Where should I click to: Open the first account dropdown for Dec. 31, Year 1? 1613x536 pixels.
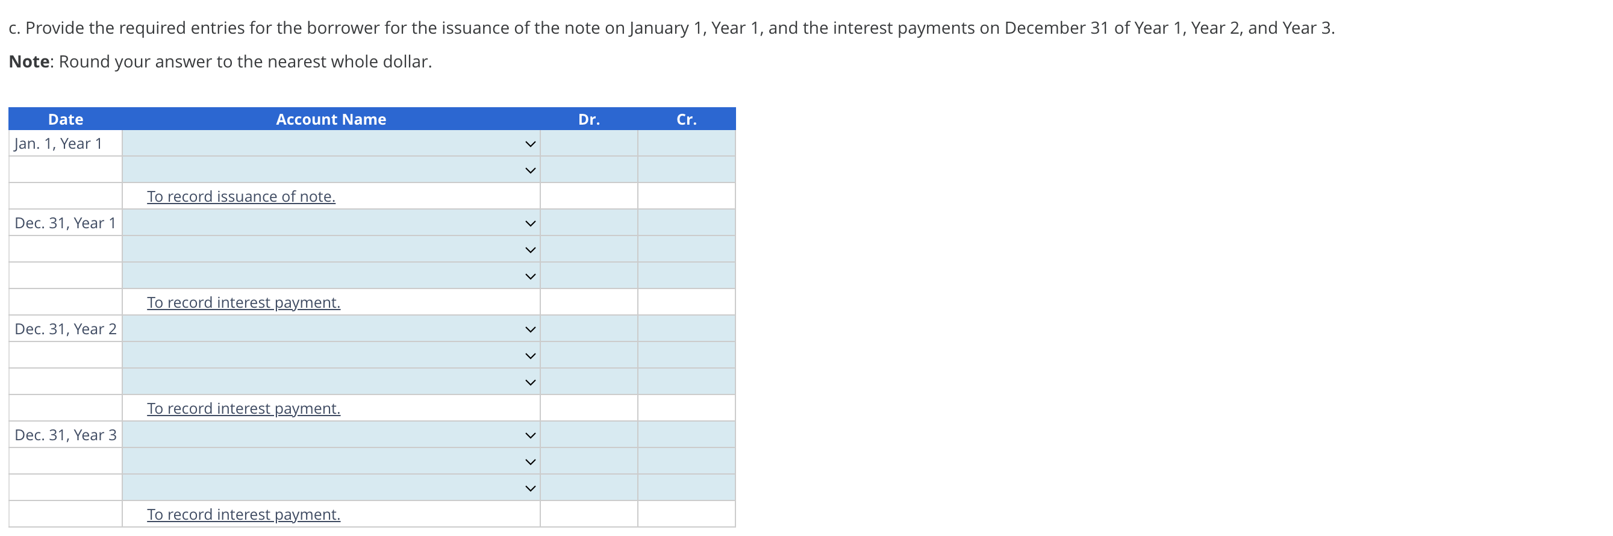point(531,222)
